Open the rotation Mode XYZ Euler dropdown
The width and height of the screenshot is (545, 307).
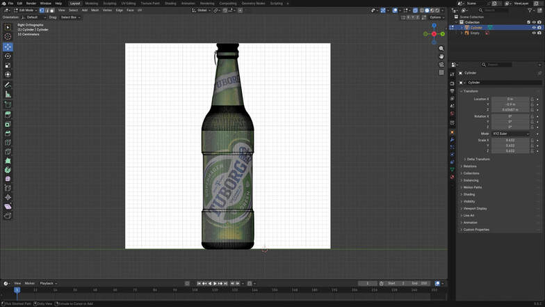point(510,134)
